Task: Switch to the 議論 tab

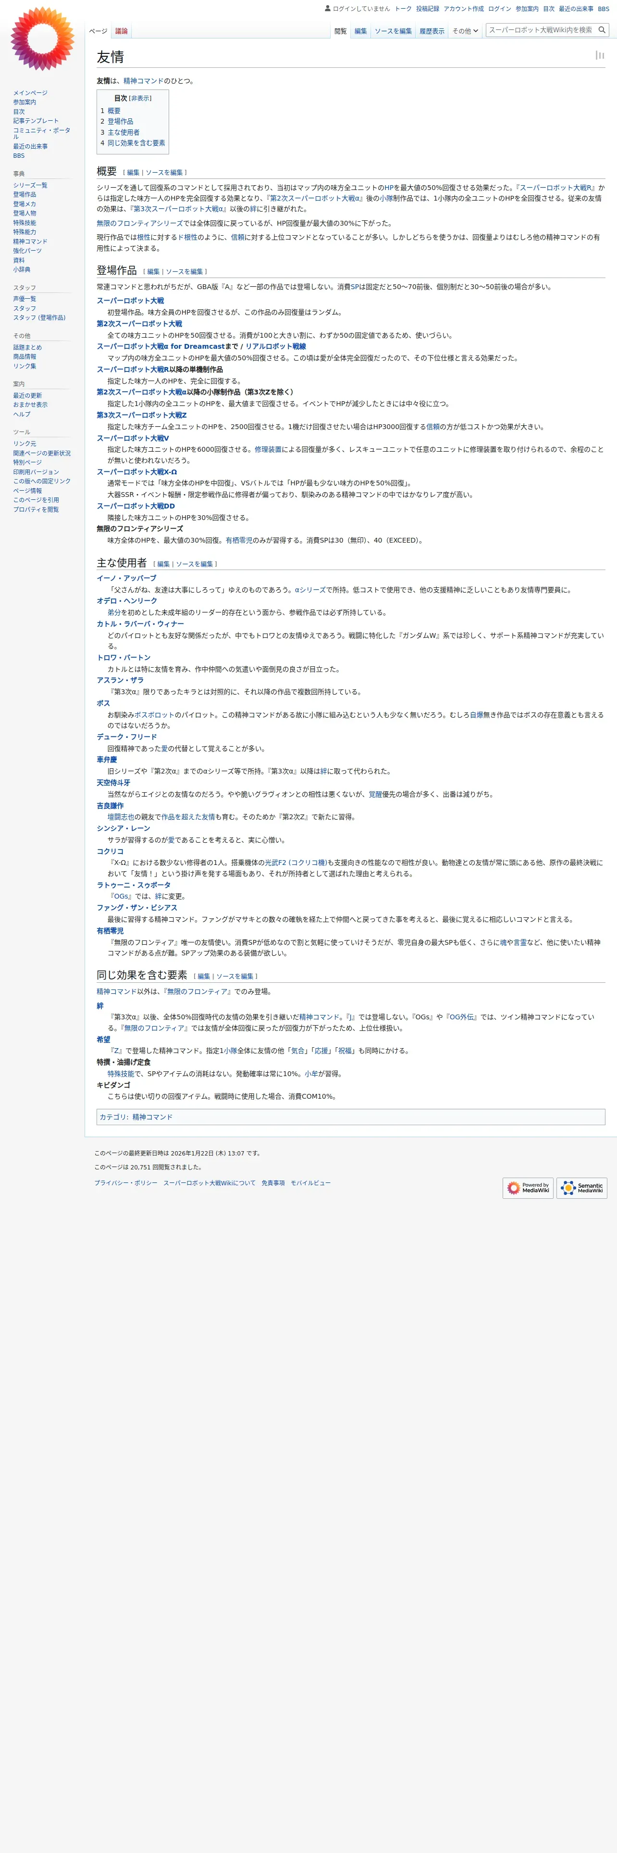Action: 122,31
